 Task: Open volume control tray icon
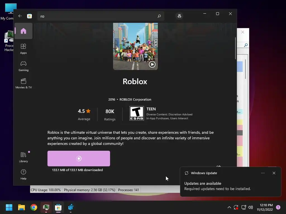[x=251, y=207]
